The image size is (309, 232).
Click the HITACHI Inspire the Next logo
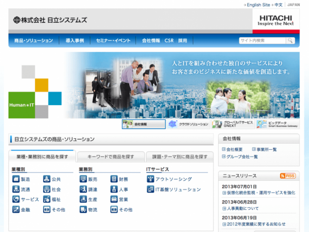(x=276, y=20)
